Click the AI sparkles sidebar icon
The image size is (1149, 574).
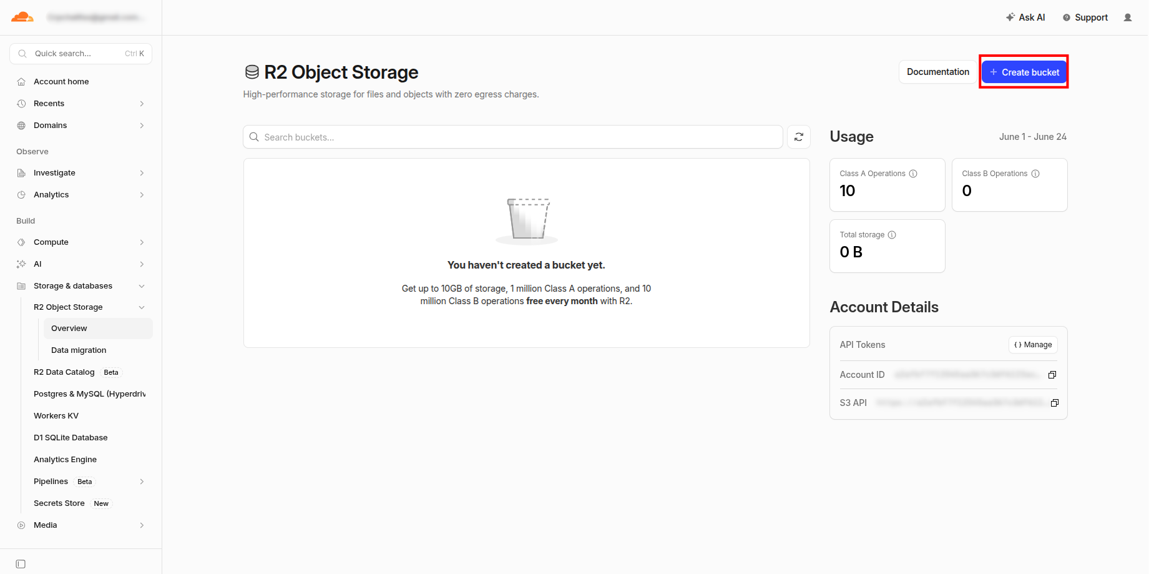tap(21, 264)
